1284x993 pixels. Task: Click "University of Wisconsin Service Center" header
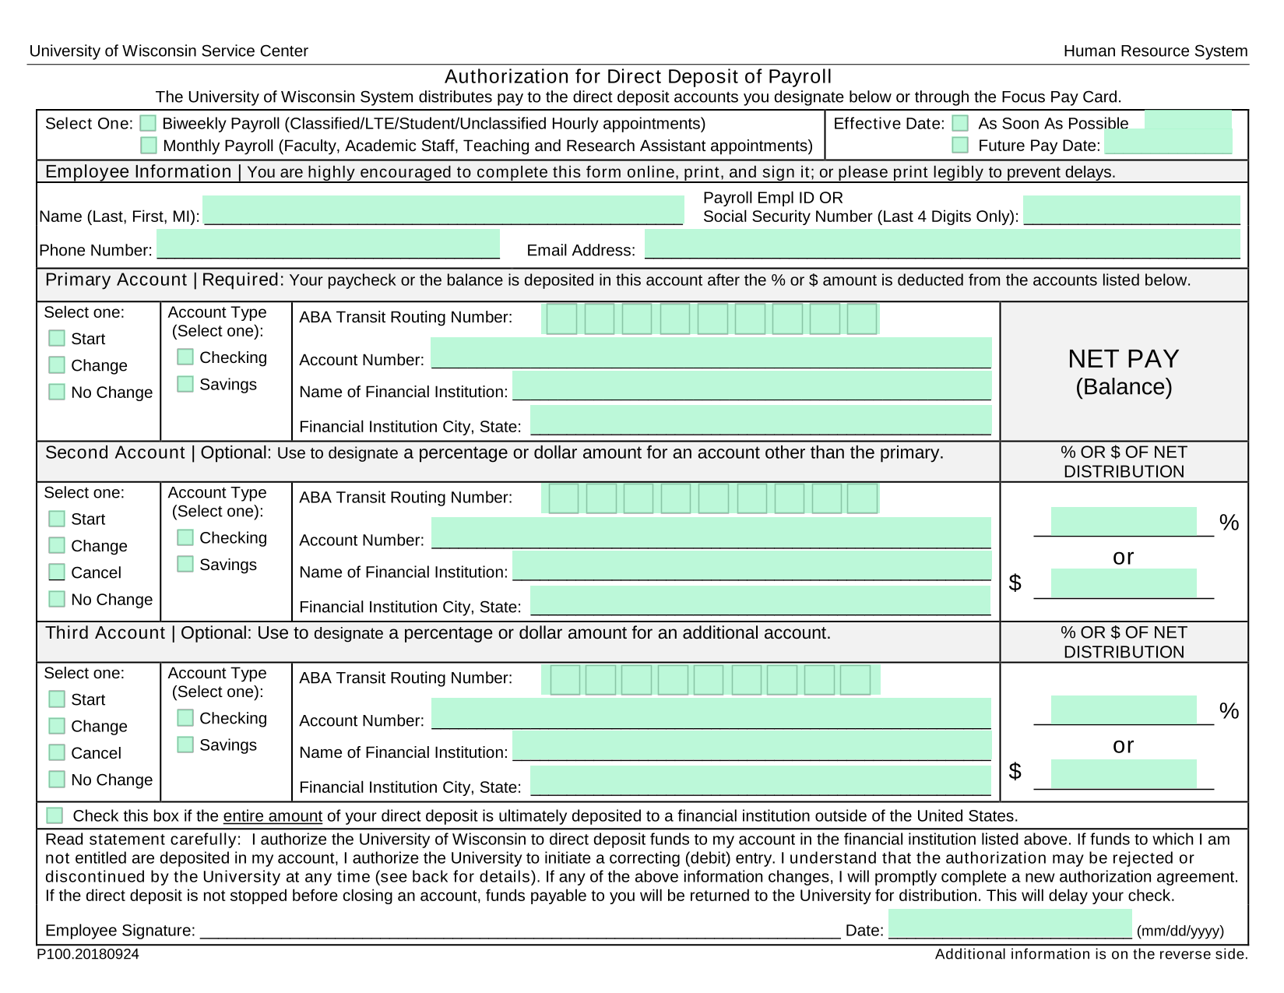169,51
